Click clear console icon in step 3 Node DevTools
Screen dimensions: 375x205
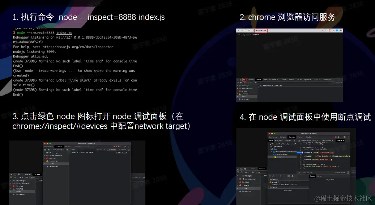(49, 150)
